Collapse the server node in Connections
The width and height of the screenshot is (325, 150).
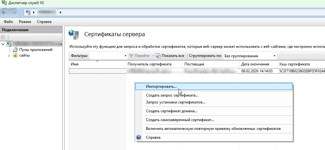3,44
